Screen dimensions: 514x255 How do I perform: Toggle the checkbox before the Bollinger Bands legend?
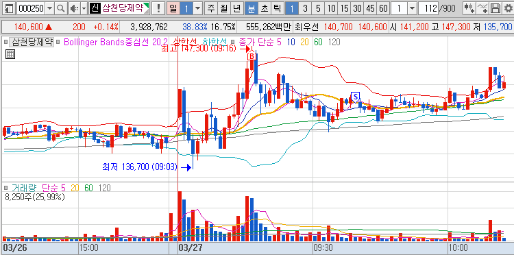click(x=58, y=42)
